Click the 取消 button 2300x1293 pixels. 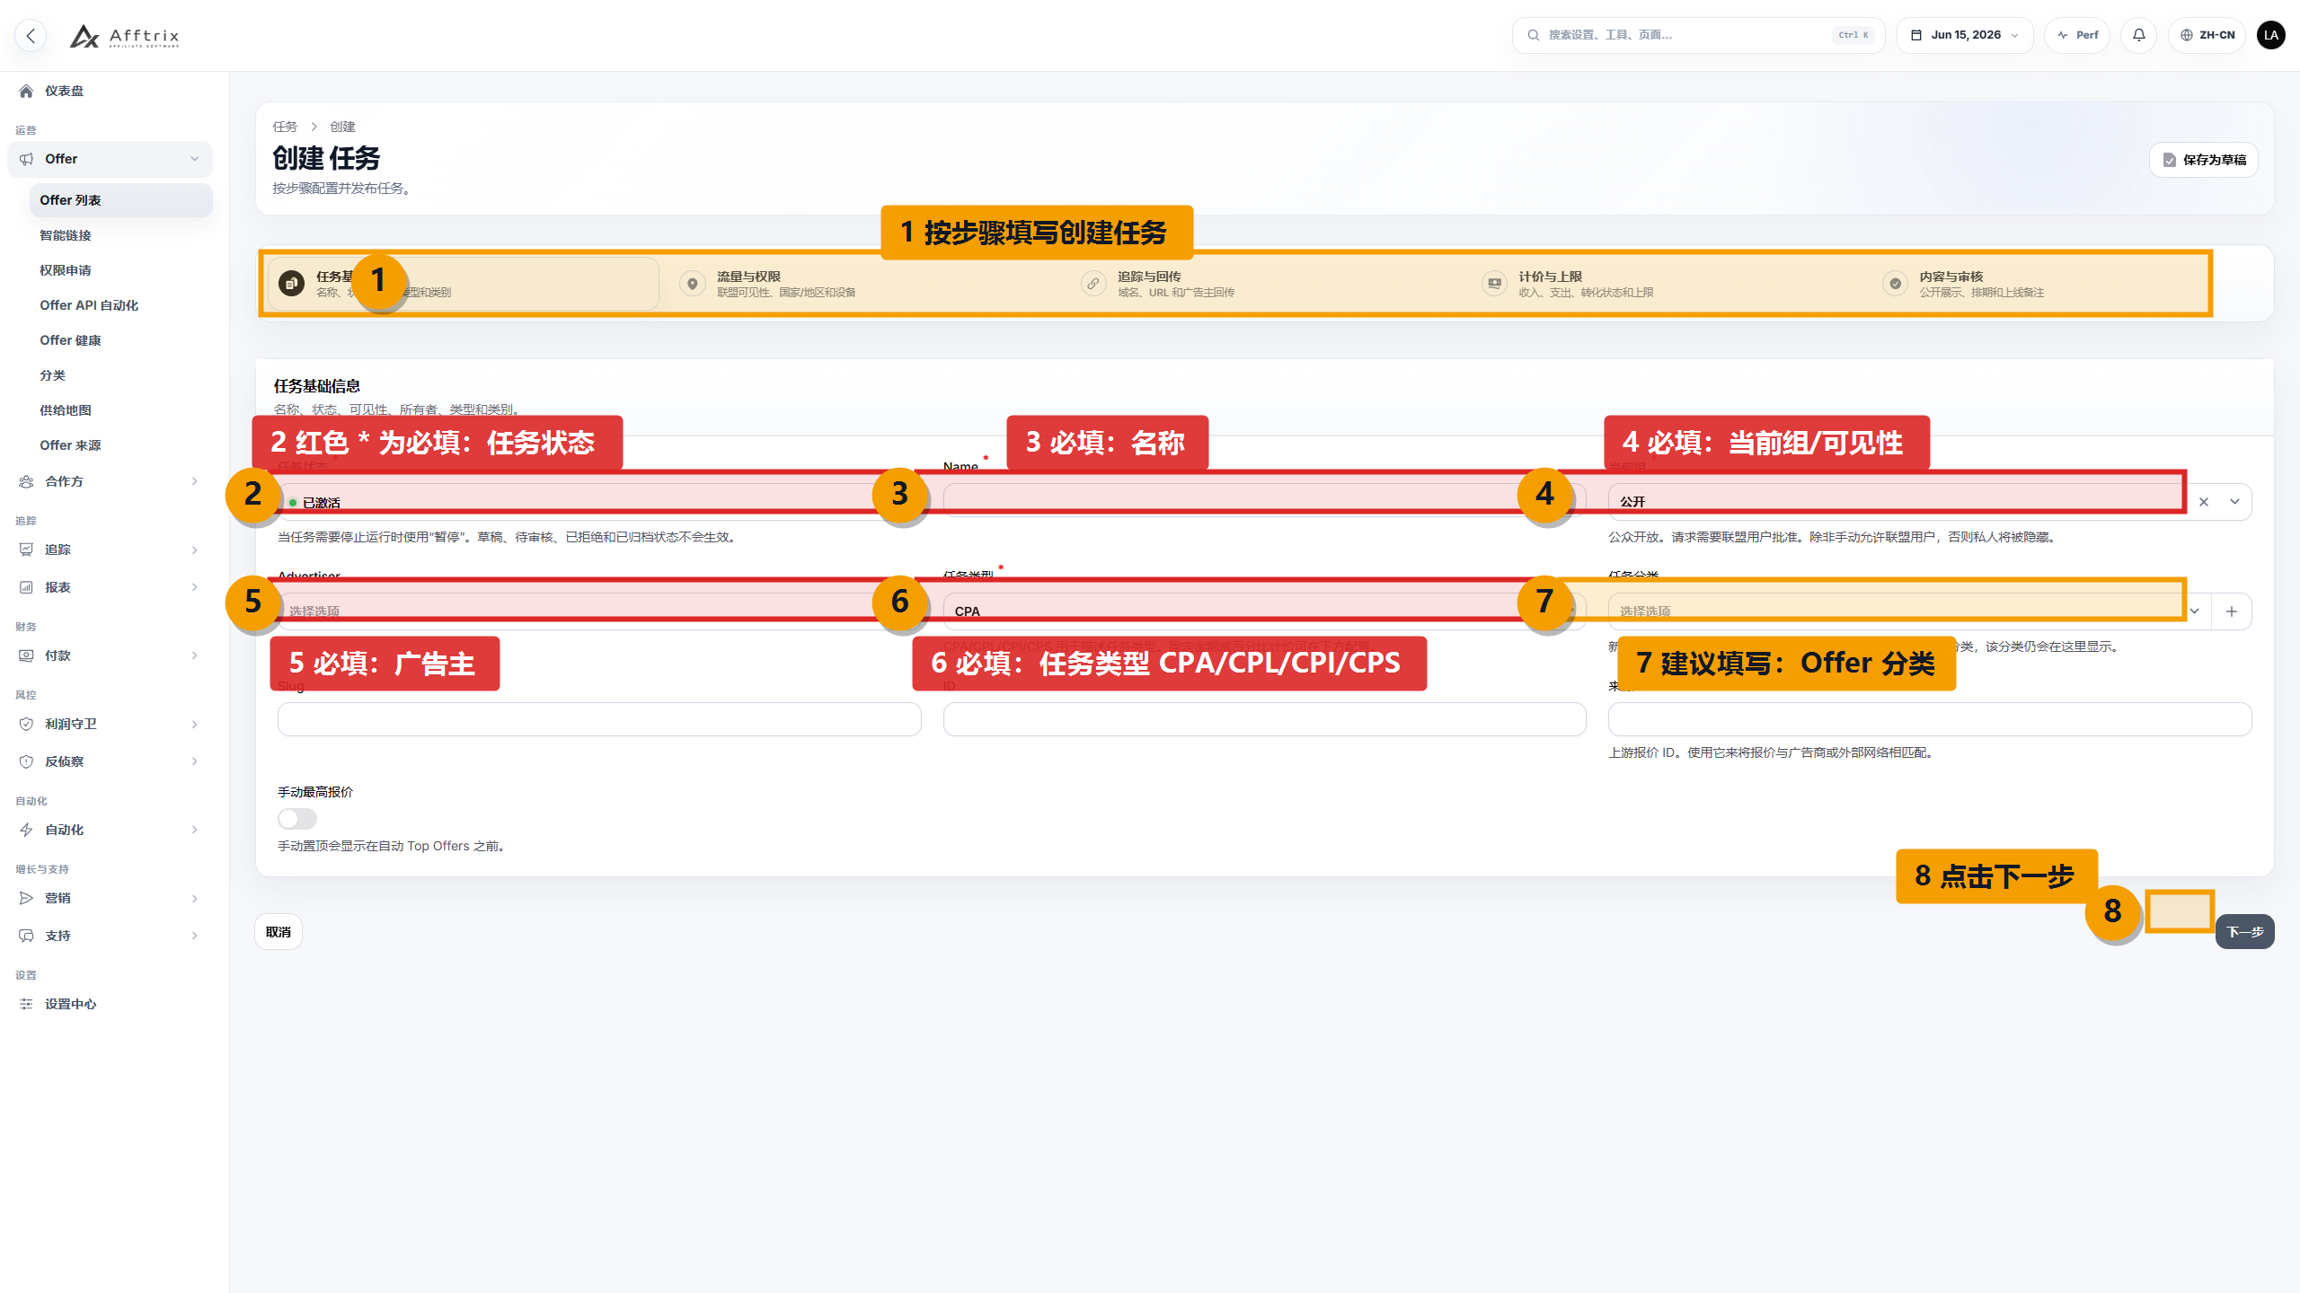(x=279, y=932)
